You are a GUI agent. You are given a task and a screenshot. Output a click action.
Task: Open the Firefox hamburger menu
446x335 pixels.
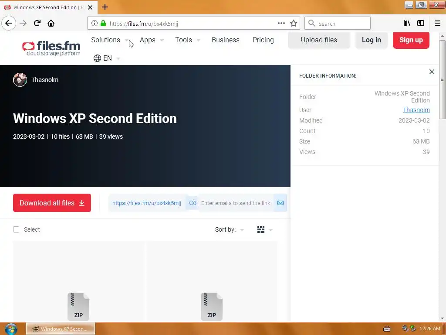[x=438, y=24]
